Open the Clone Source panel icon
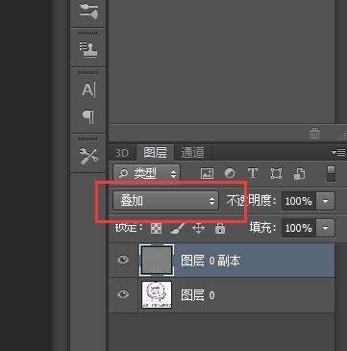The image size is (347, 351). [x=88, y=50]
